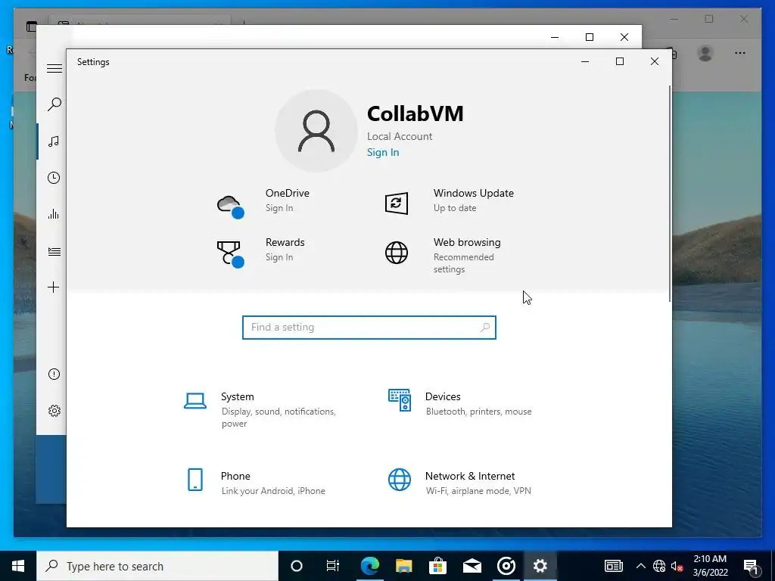Image resolution: width=775 pixels, height=581 pixels.
Task: Open Playlists icon in Groove sidebar
Action: click(54, 251)
